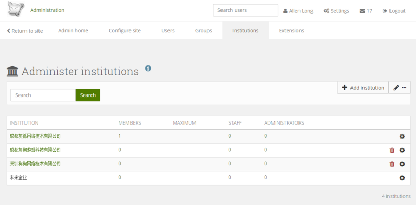The height and width of the screenshot is (205, 416).
Task: Open member count 1 for 成都灰狐网络技术有限公司
Action: (120, 136)
